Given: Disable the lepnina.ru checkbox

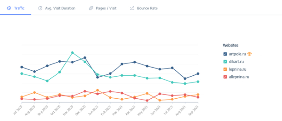Looking at the screenshot, I should pos(225,69).
